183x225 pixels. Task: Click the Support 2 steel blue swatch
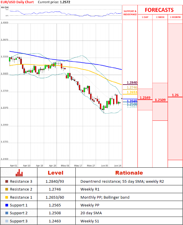pos(7,213)
